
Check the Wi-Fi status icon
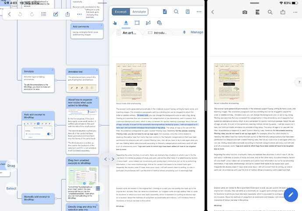coord(281,3)
